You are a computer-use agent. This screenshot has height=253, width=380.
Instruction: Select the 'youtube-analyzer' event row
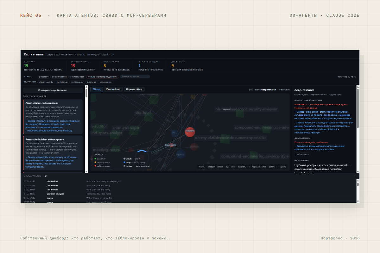pyautogui.click(x=189, y=194)
